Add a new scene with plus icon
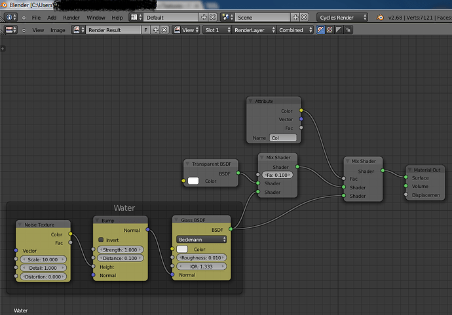Viewport: 452px width, 315px height. [295, 17]
